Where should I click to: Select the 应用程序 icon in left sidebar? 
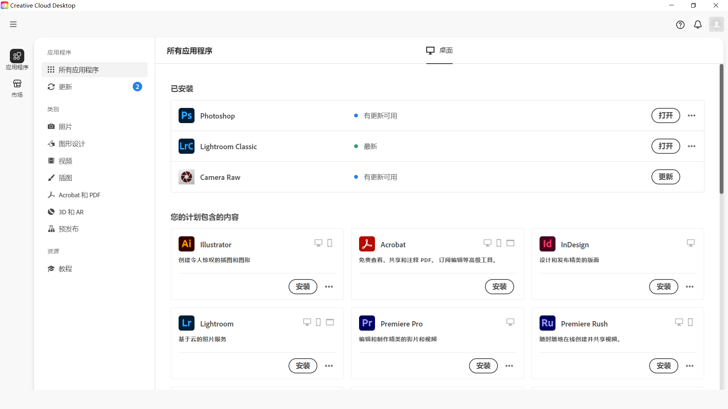(x=17, y=59)
